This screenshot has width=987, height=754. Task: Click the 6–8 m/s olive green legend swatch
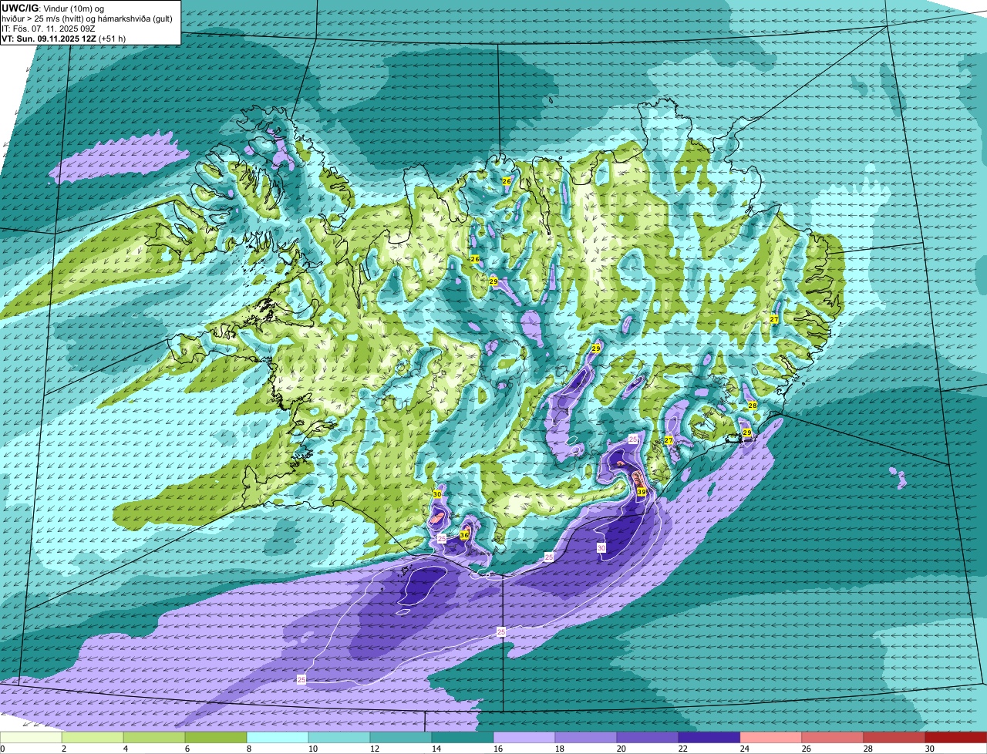(216, 737)
